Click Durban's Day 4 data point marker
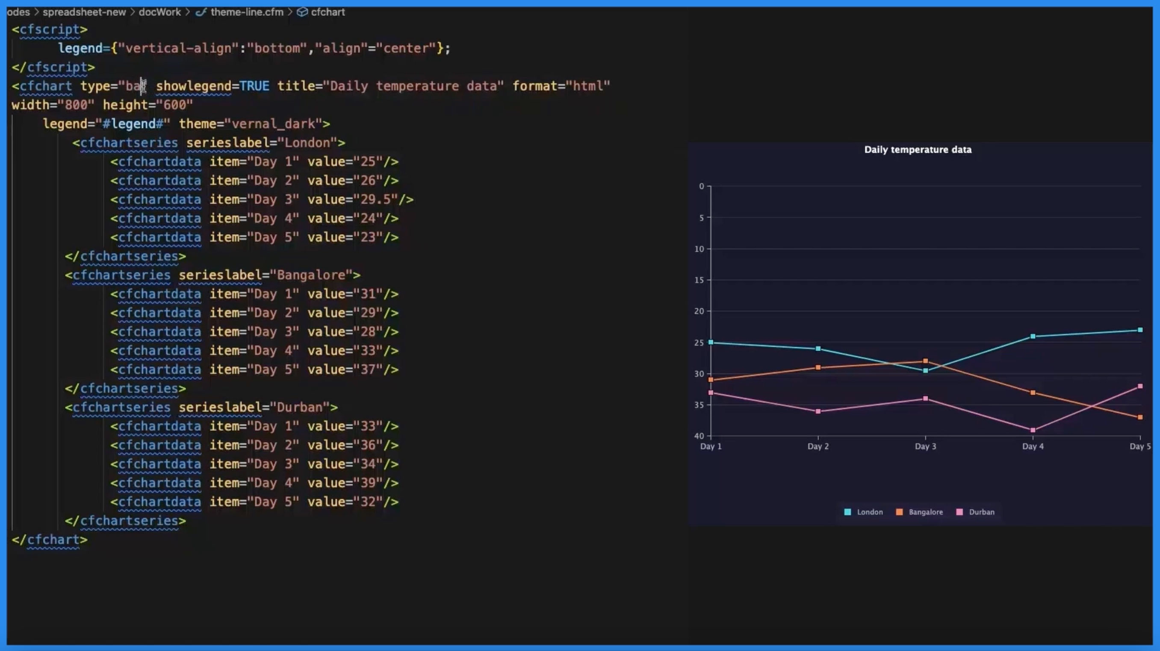1160x651 pixels. [1033, 430]
